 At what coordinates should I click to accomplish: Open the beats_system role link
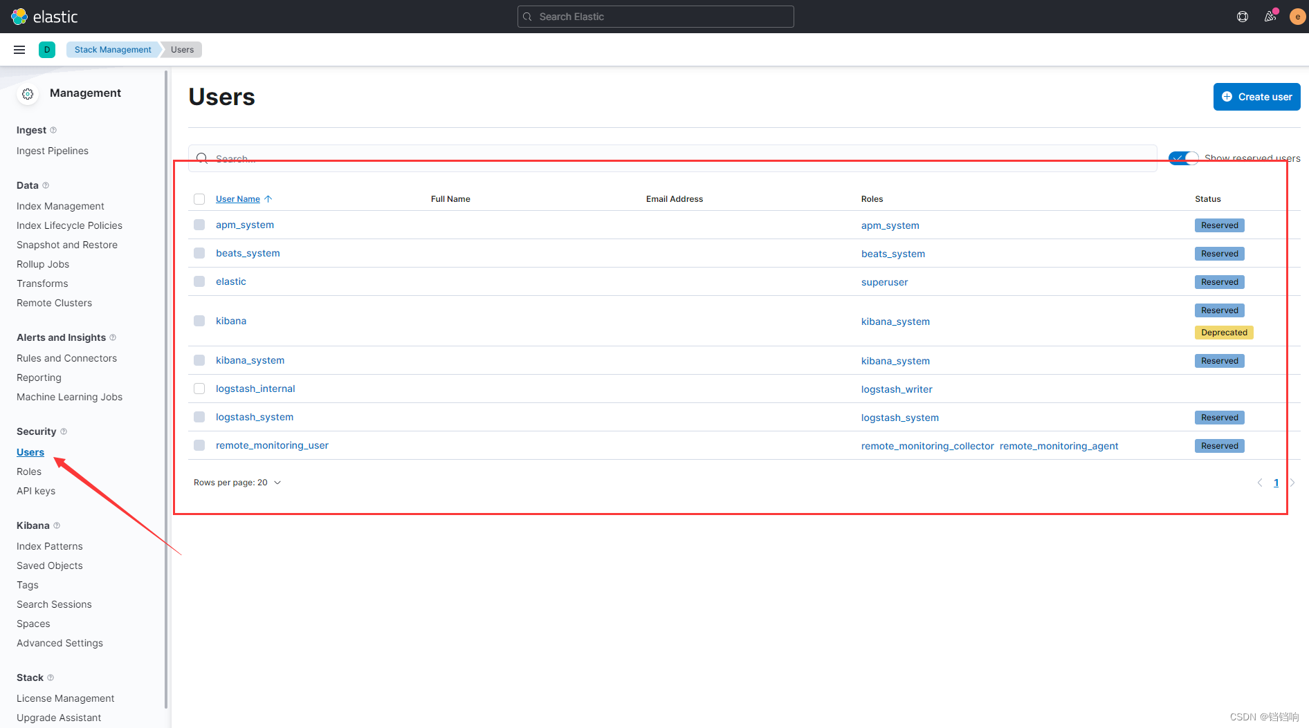(x=893, y=254)
